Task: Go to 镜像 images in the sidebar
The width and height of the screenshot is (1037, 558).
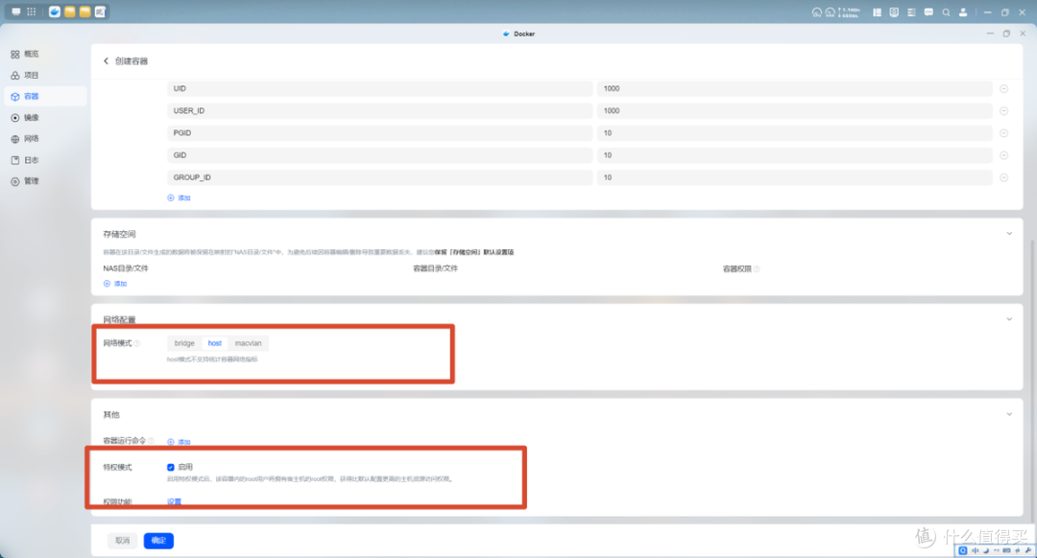Action: tap(25, 118)
